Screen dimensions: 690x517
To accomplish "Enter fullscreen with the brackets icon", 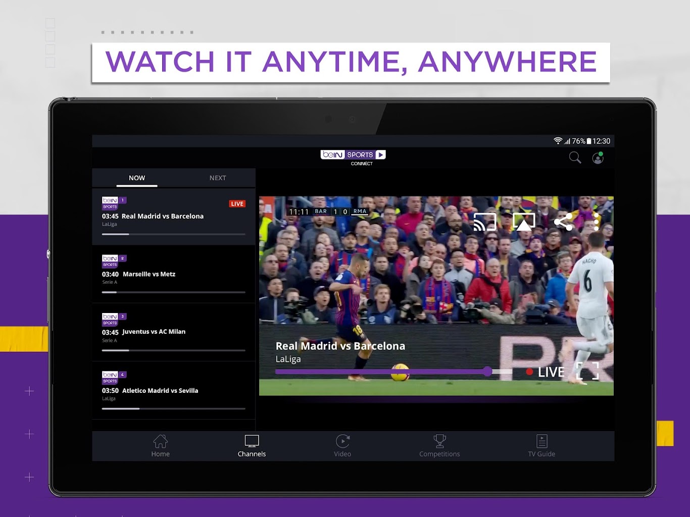I will tap(587, 371).
